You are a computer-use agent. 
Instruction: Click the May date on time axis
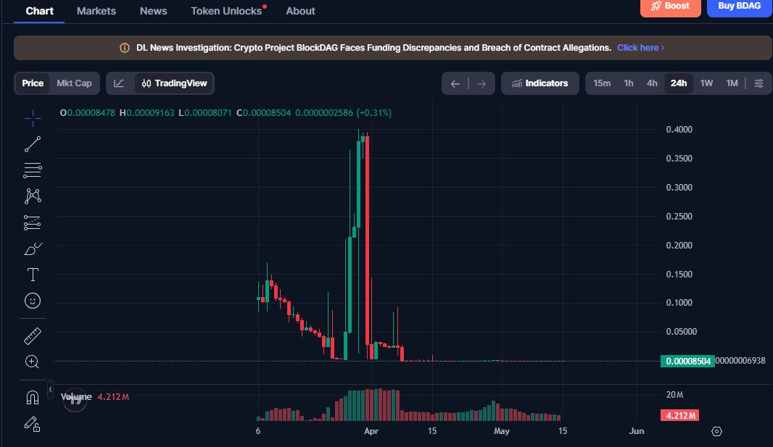pyautogui.click(x=501, y=431)
